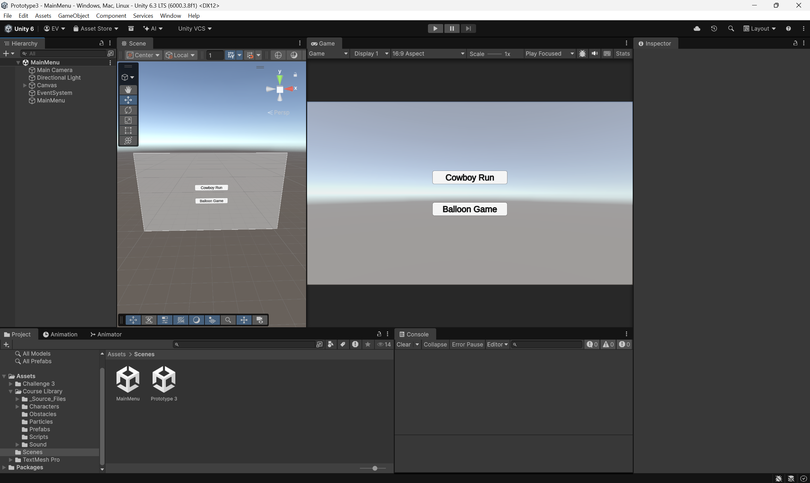Switch to the Animator tab
Viewport: 810px width, 483px height.
[x=106, y=334]
